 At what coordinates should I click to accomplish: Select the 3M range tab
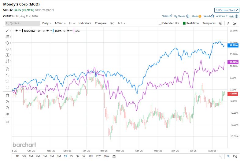pyautogui.click(x=45, y=156)
